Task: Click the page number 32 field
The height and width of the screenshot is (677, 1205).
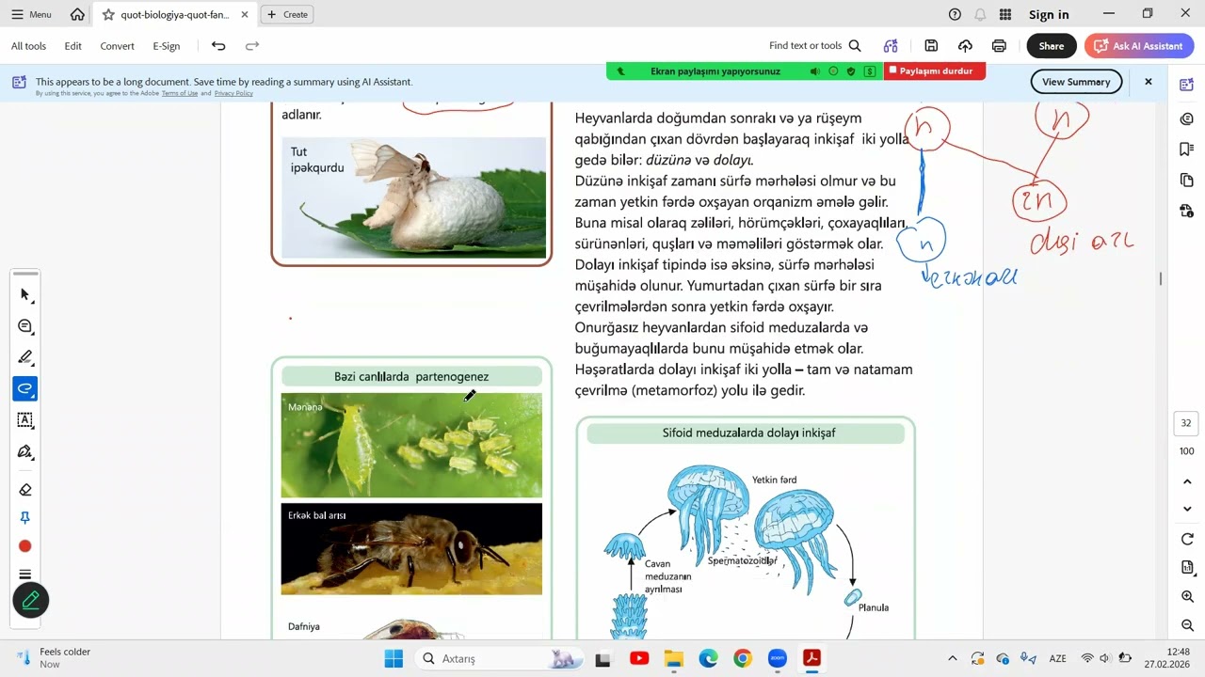Action: click(1186, 424)
